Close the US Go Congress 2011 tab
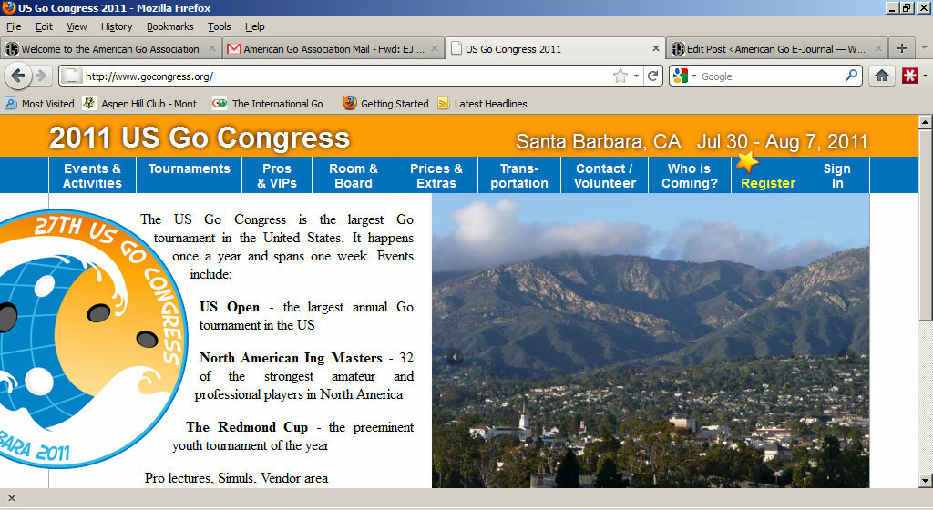933x510 pixels. point(656,48)
